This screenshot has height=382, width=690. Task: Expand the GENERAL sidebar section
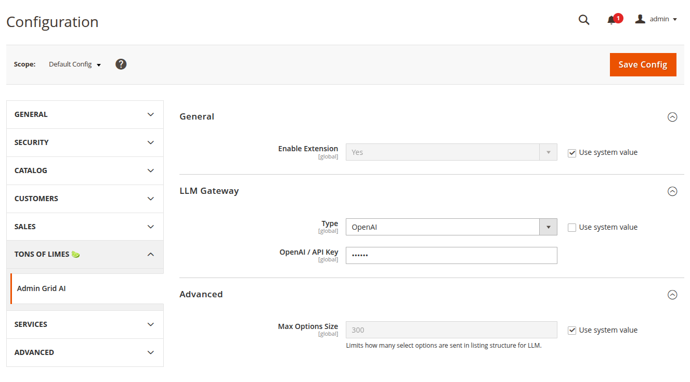(85, 115)
